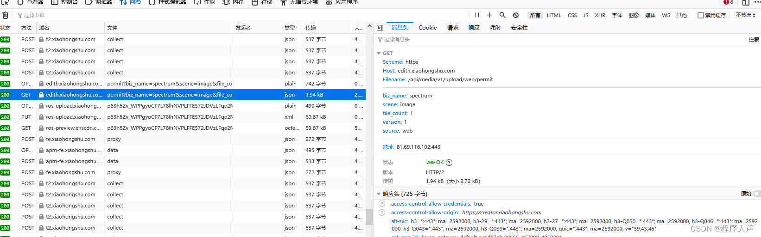Viewport: 761px width, 237px height.
Task: Click the request list scroll-up arrow
Action: (x=369, y=26)
